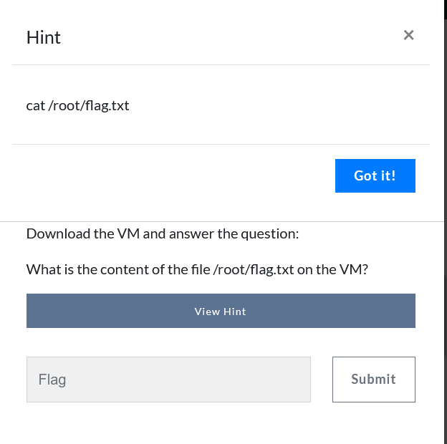Dismiss the hint using the X in the header

pos(408,35)
